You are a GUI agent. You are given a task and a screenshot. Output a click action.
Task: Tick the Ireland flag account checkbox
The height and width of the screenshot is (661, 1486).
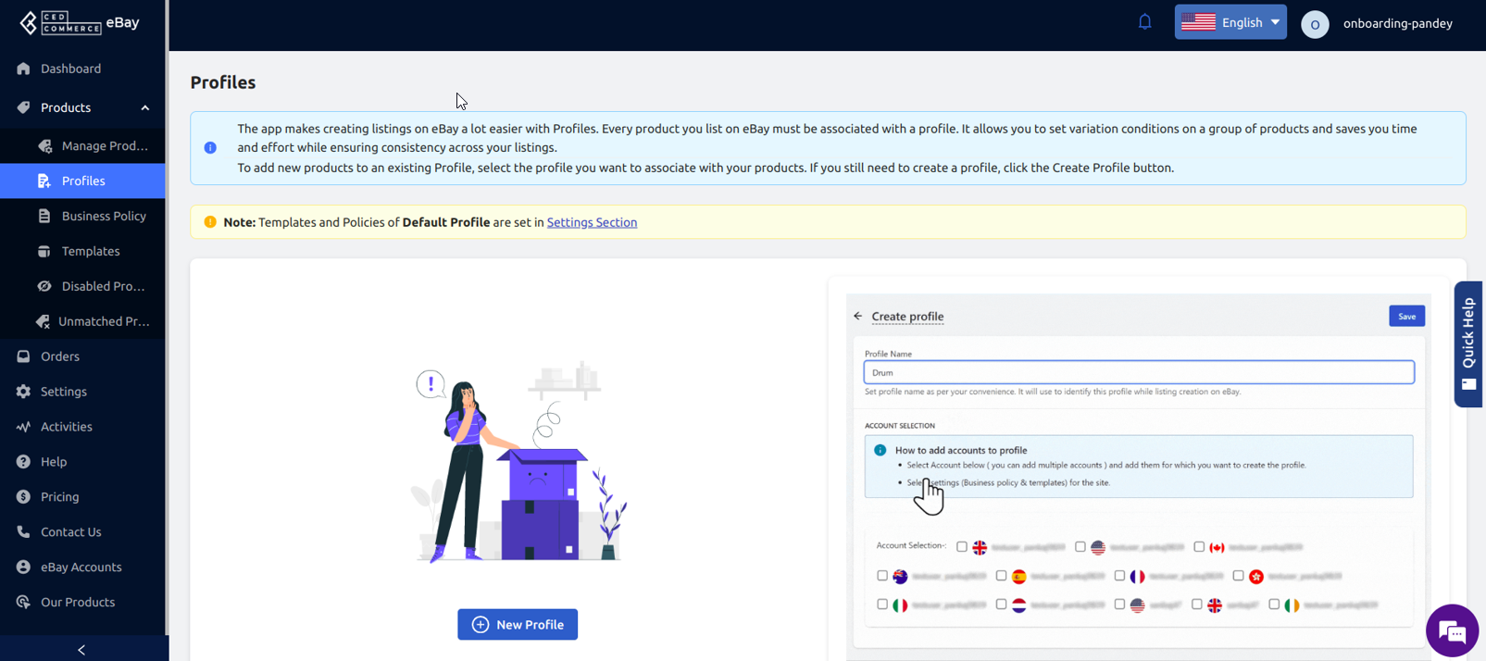[1274, 605]
